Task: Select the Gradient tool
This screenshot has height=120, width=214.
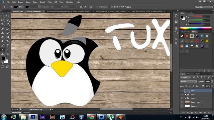Action: [x=8, y=37]
